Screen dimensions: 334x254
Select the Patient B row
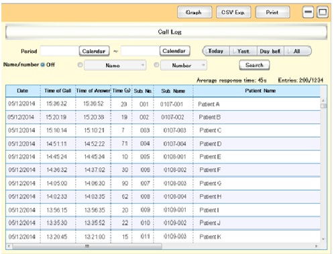click(x=163, y=117)
